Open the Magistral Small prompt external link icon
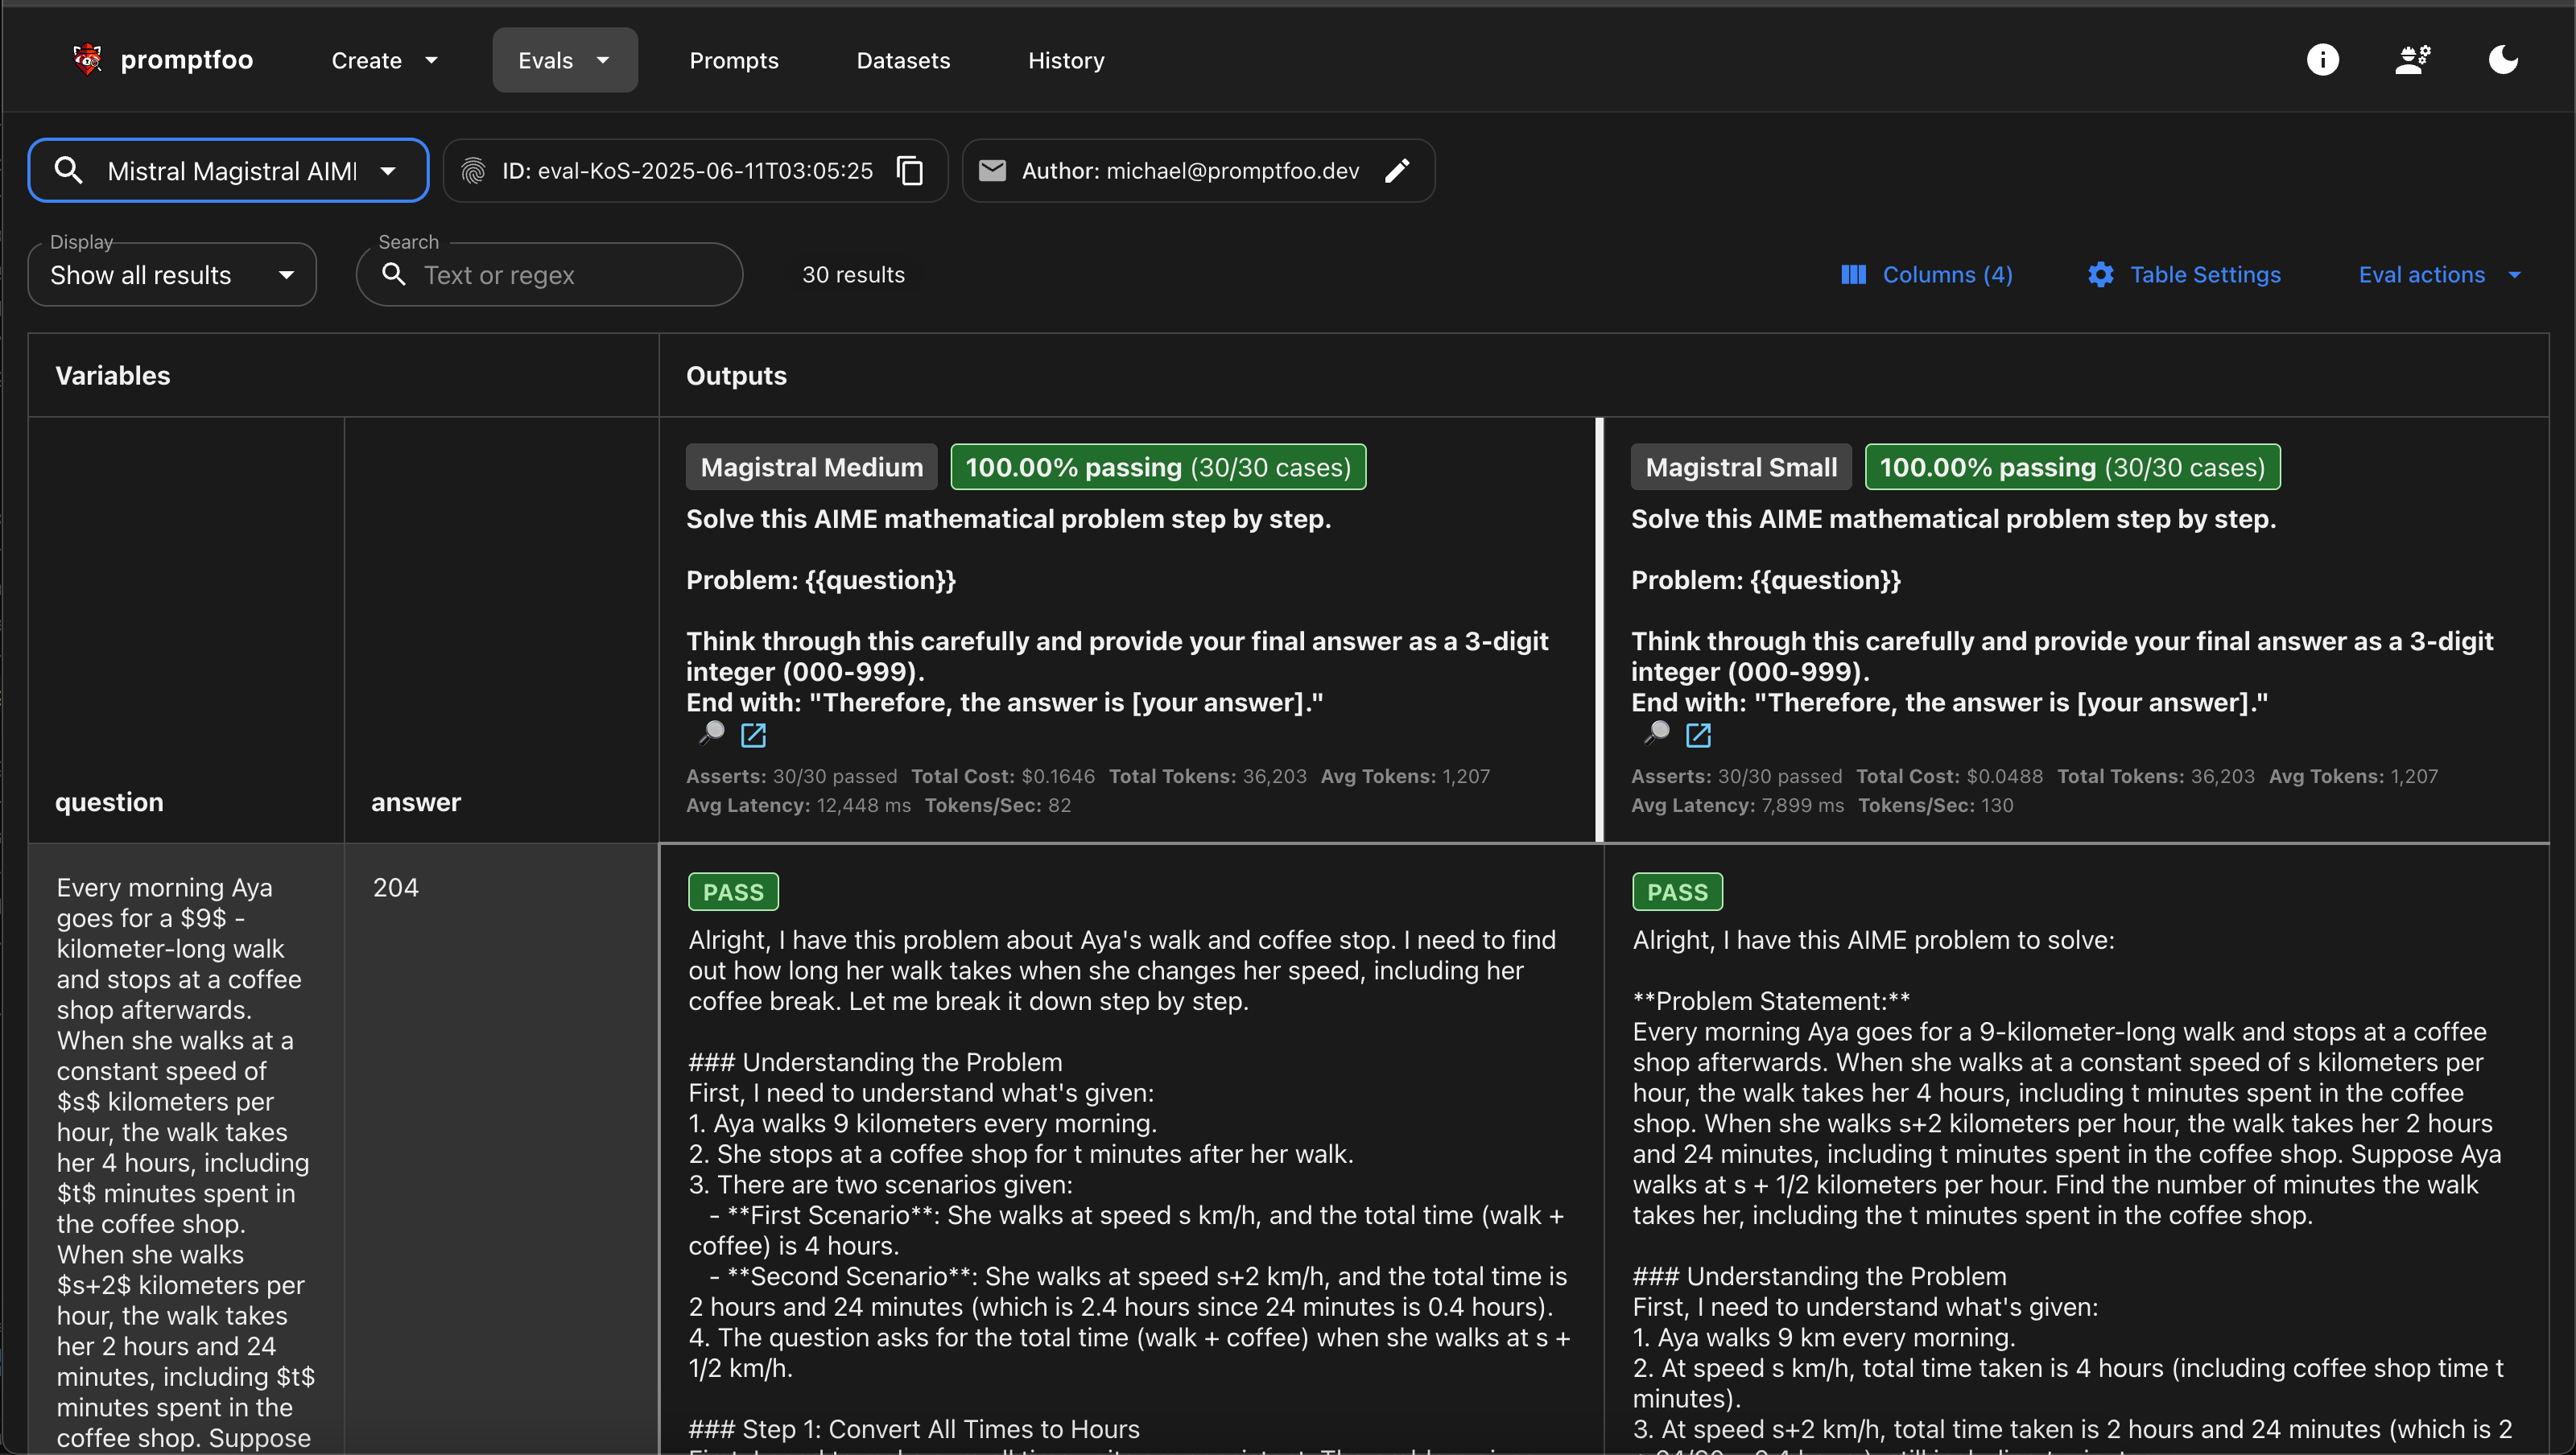Screen dimensions: 2576x1455 [1698, 736]
